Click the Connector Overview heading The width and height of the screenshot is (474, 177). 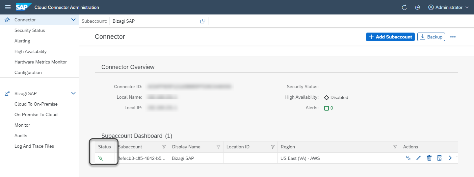pyautogui.click(x=128, y=67)
